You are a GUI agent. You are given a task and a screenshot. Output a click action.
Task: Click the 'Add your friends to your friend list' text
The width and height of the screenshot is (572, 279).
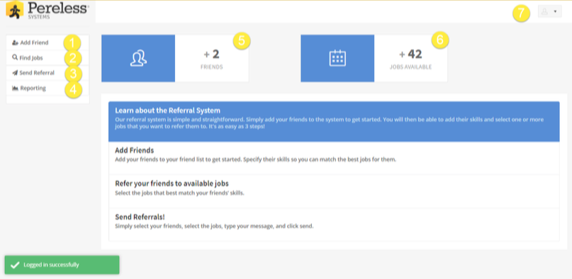255,159
